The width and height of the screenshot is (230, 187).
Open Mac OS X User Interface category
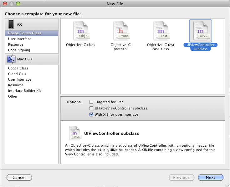click(x=32, y=79)
